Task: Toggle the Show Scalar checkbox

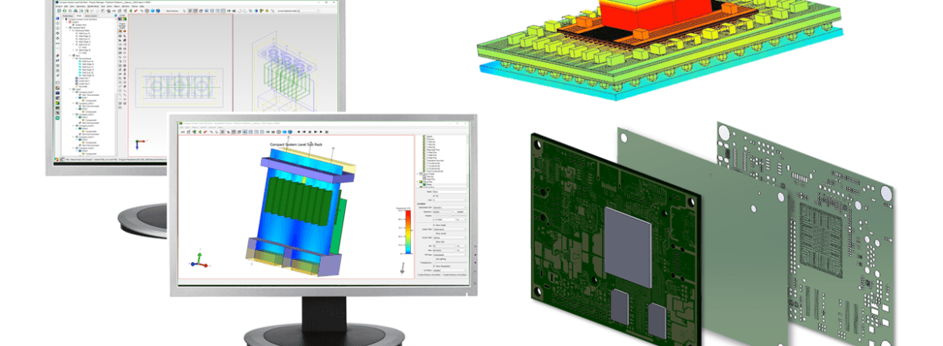Action: [434, 227]
